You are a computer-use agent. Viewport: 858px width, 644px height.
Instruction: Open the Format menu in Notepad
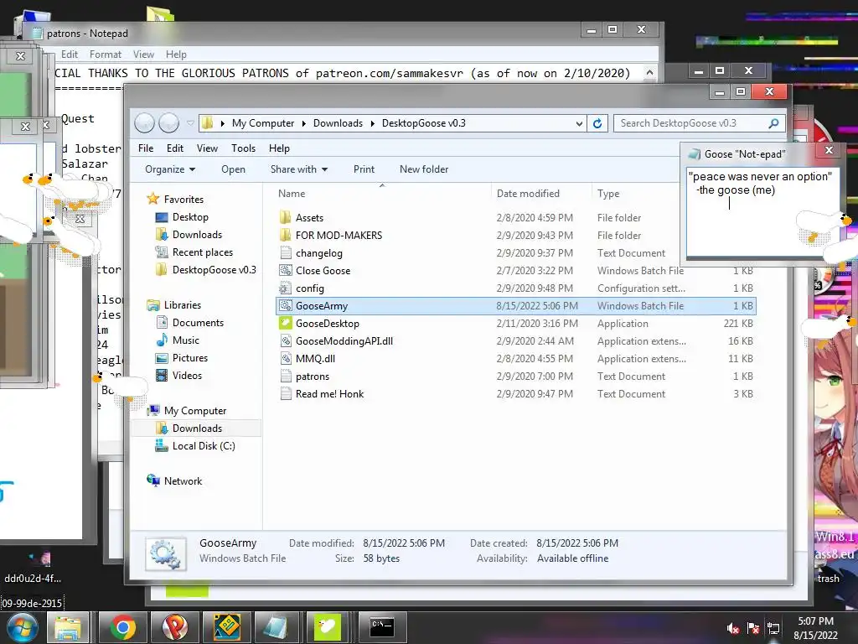[x=106, y=55]
